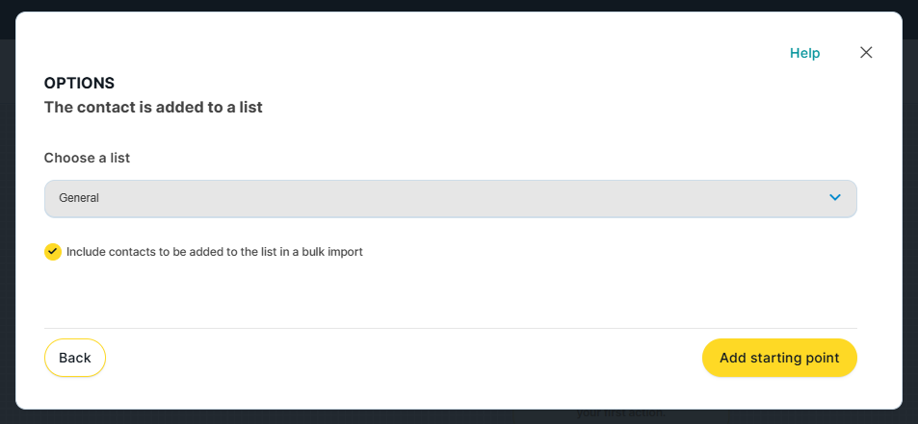
Task: Click the yellow checkmark icon
Action: point(53,252)
